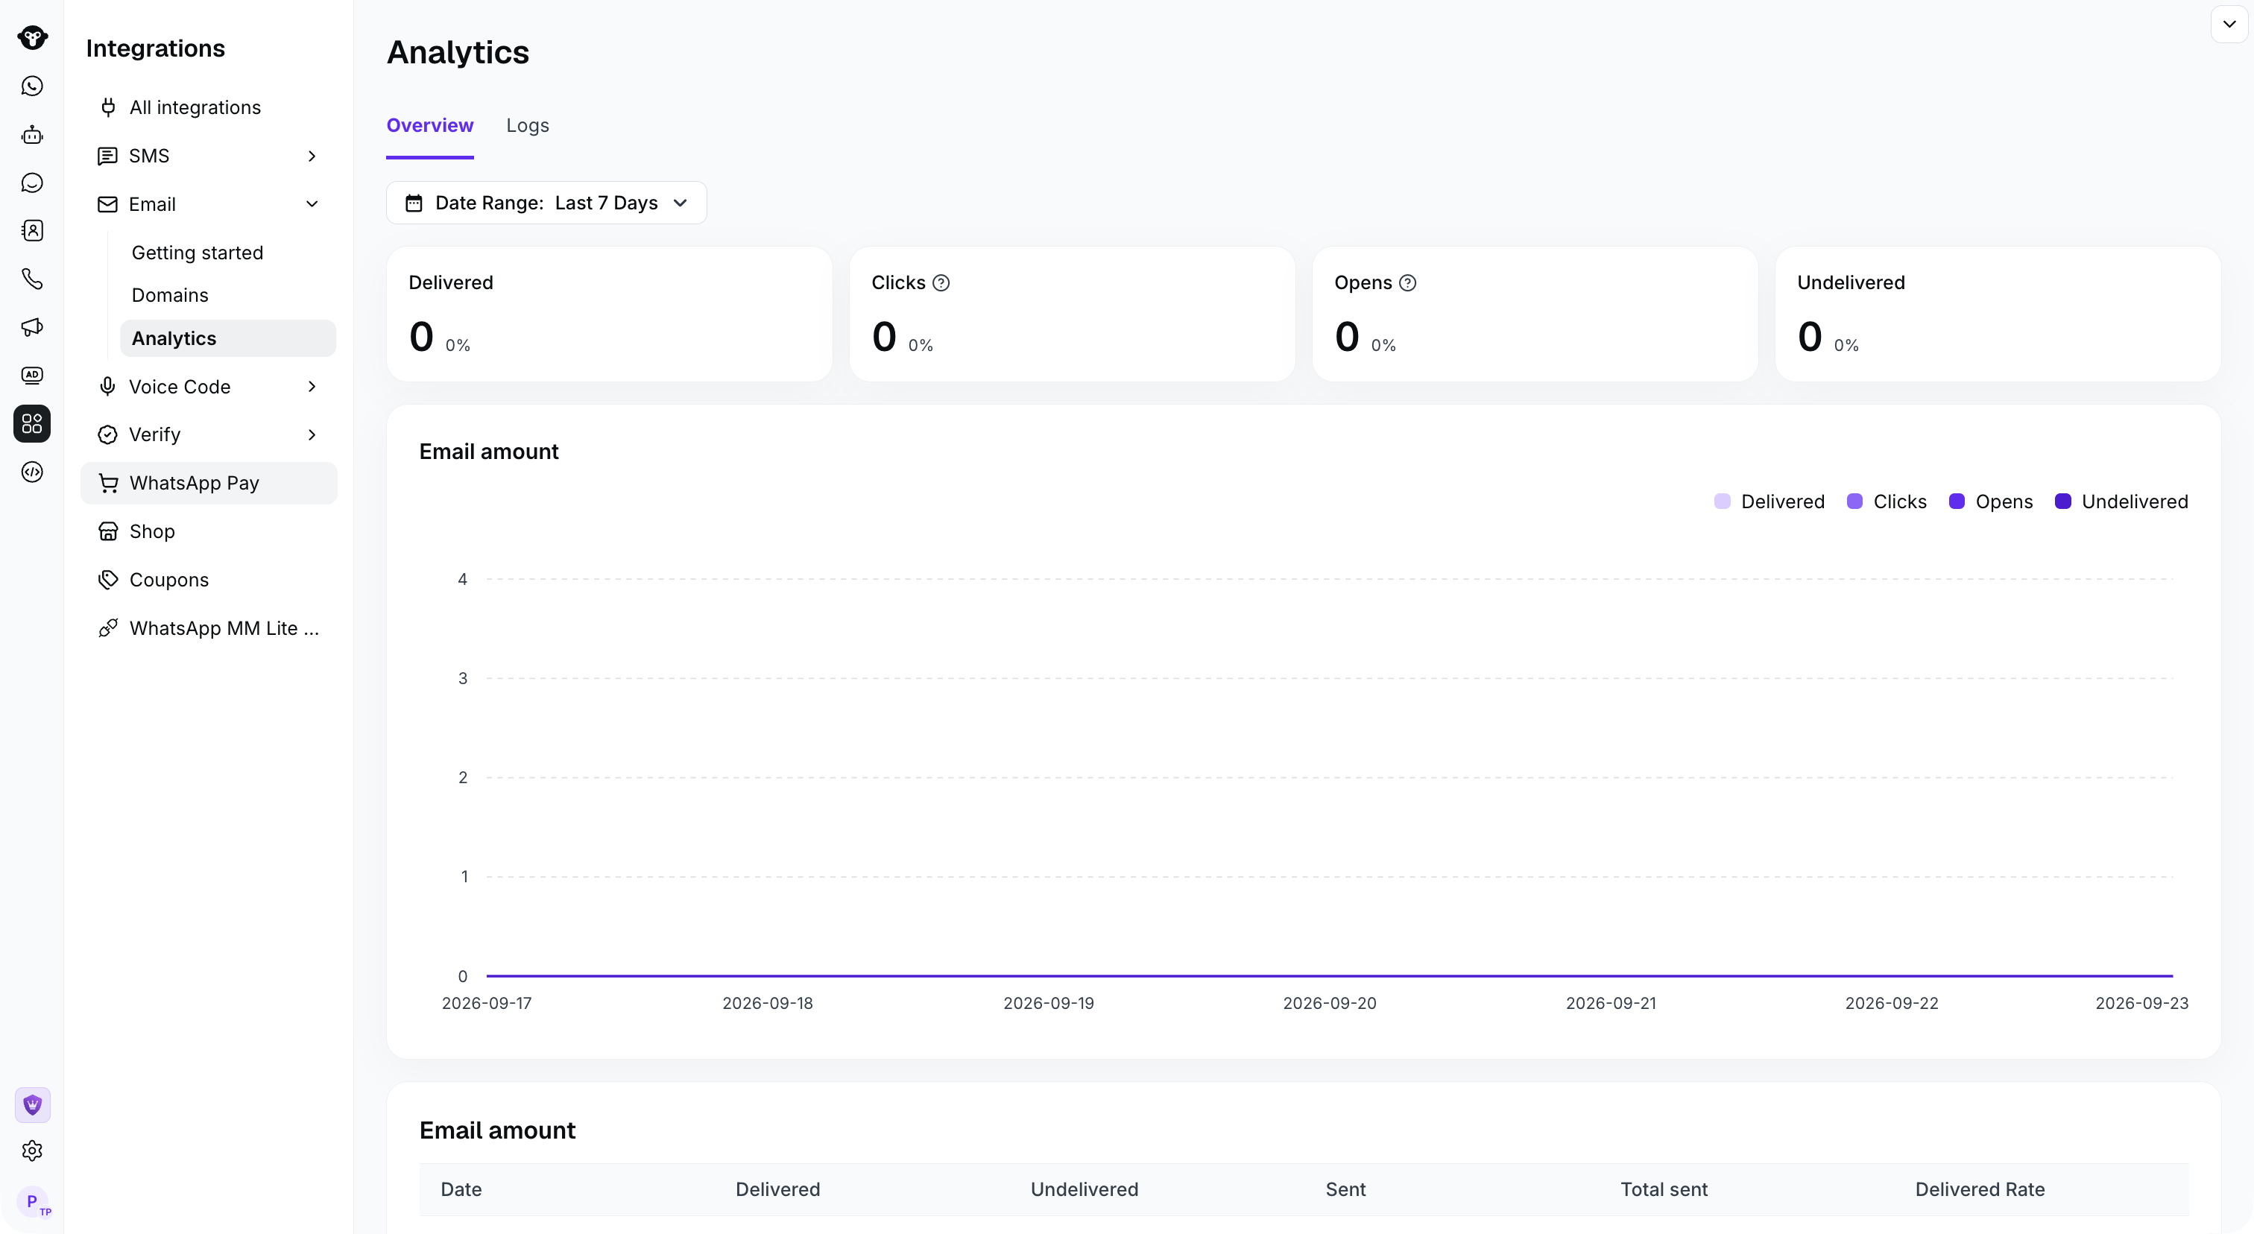Open the Date Range Last 7 Days dropdown

coord(546,203)
